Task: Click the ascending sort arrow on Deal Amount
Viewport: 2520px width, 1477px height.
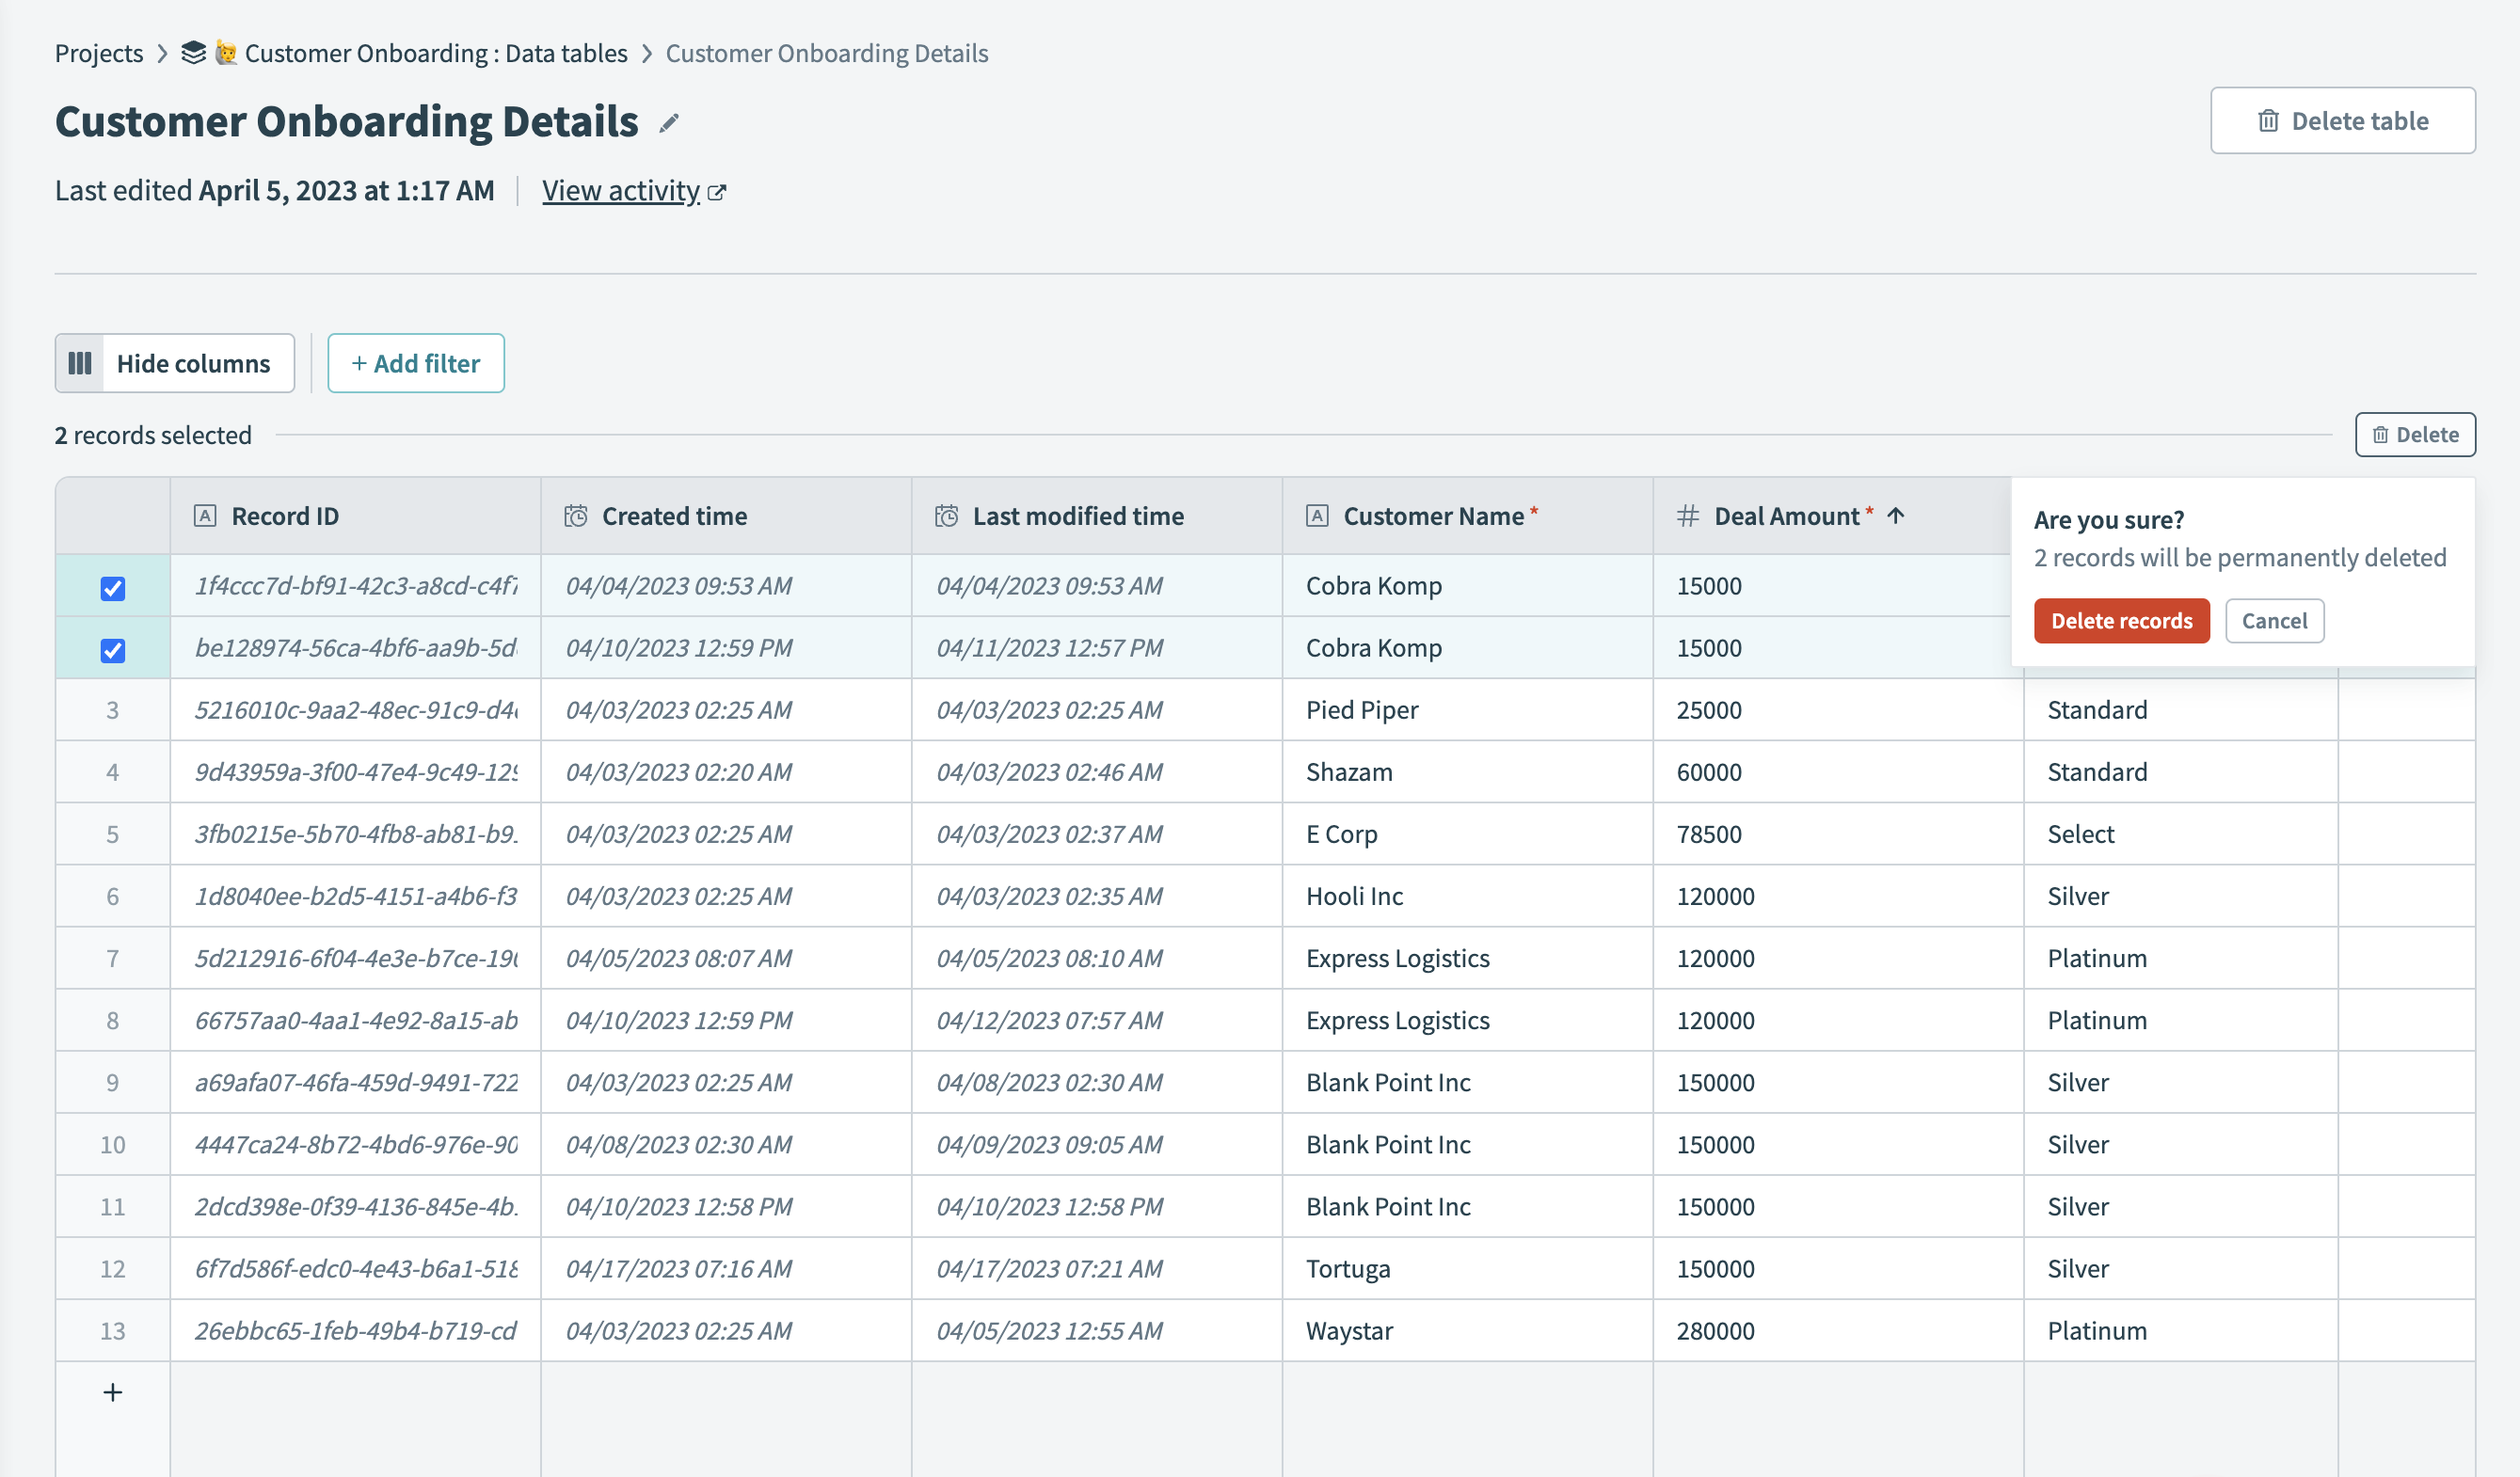Action: point(1896,516)
